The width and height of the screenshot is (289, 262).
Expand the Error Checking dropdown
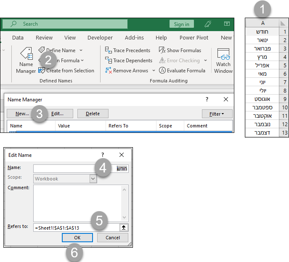point(205,61)
